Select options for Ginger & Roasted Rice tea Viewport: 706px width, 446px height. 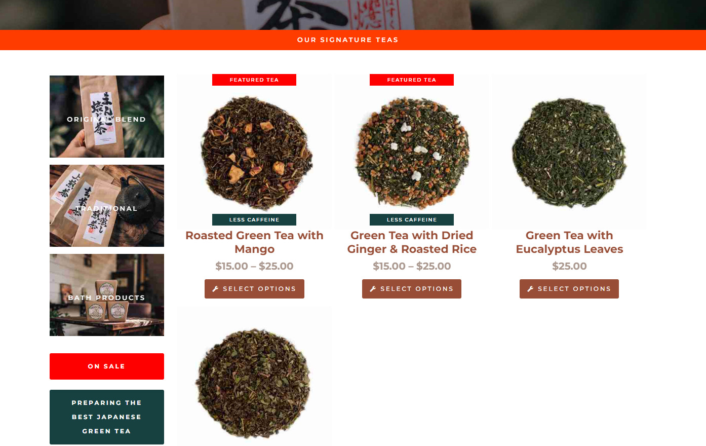(x=412, y=289)
